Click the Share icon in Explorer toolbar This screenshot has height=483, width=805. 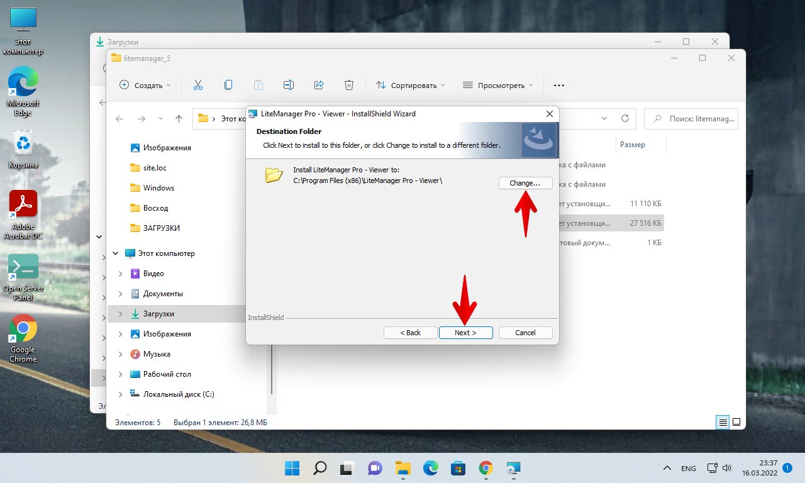319,85
